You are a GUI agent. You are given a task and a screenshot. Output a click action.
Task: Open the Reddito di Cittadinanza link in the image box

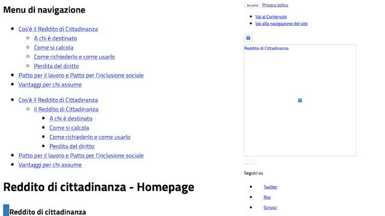[266, 48]
